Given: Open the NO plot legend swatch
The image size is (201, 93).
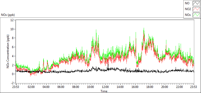Looking at the screenshot, I should 196,4.
